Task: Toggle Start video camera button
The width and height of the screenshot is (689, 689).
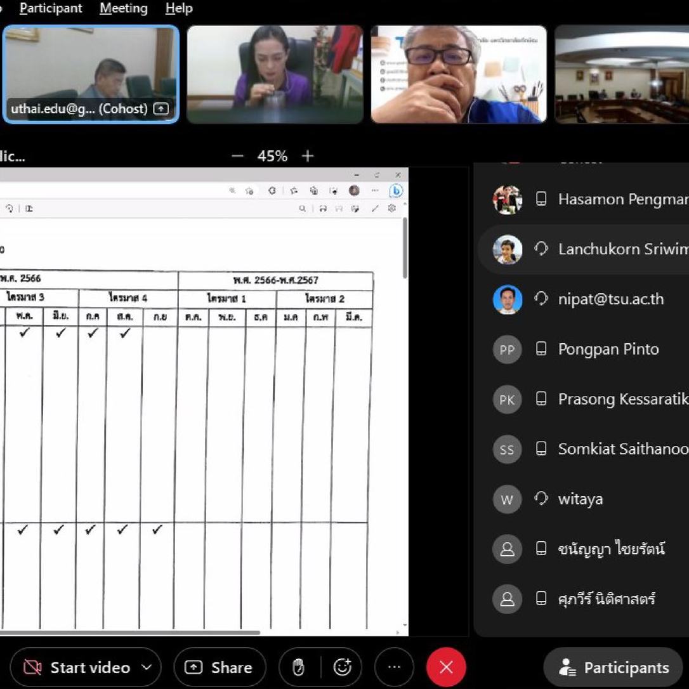Action: coord(77,667)
